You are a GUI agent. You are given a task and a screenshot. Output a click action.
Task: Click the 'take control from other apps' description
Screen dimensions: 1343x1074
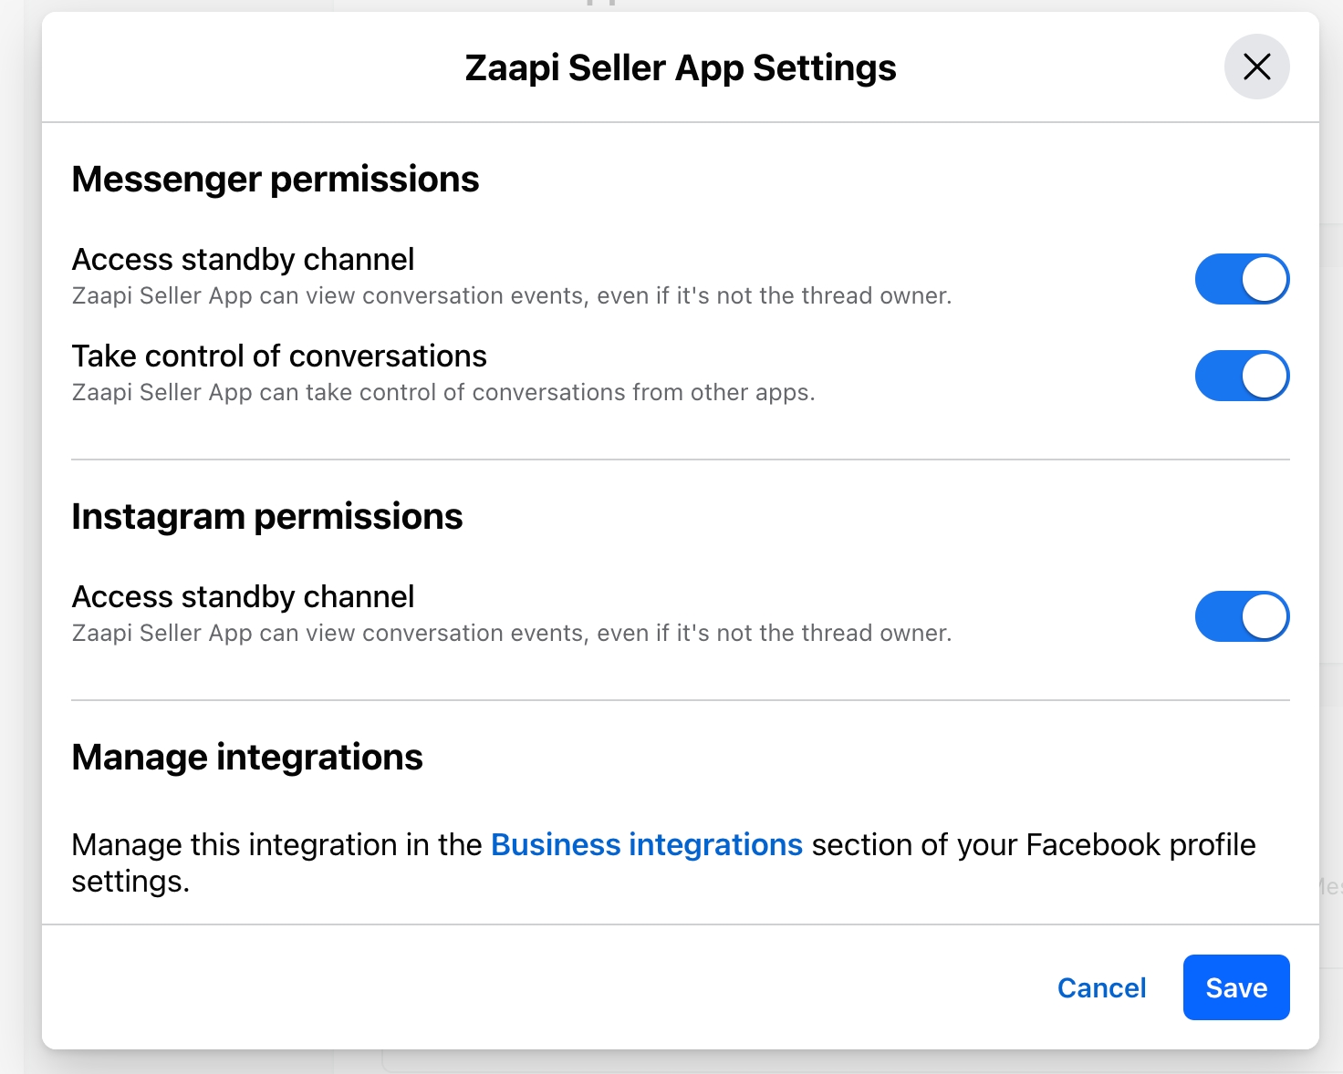(x=442, y=393)
